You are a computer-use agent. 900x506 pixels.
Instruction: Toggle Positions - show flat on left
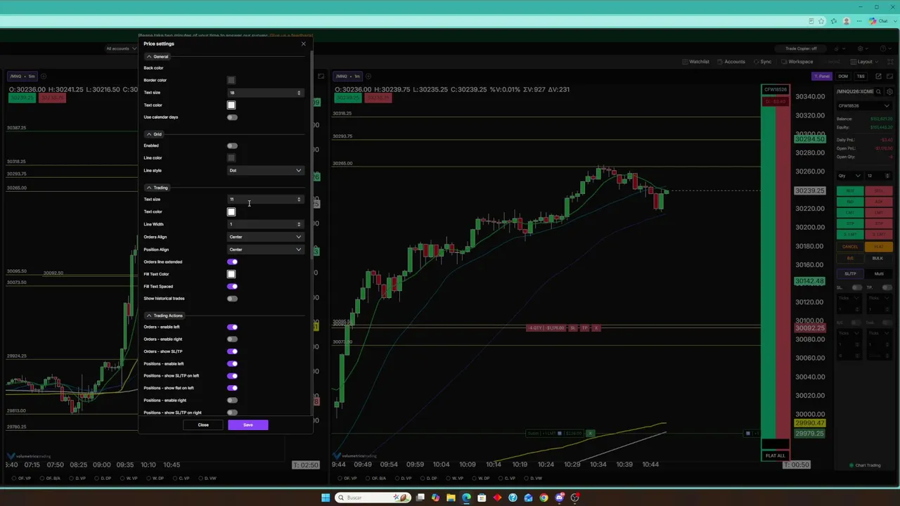click(x=232, y=388)
